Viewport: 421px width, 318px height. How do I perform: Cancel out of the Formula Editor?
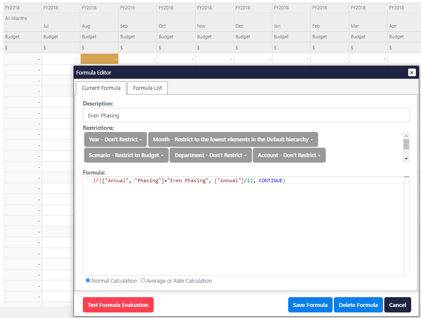click(398, 305)
